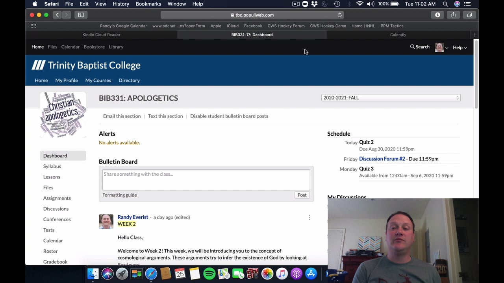This screenshot has width=504, height=283.
Task: Click Randy Everist's post avatar
Action: [x=106, y=221]
